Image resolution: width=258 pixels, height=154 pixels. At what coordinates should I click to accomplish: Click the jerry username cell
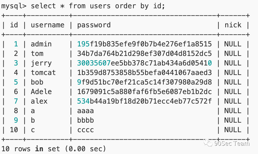tap(41, 63)
